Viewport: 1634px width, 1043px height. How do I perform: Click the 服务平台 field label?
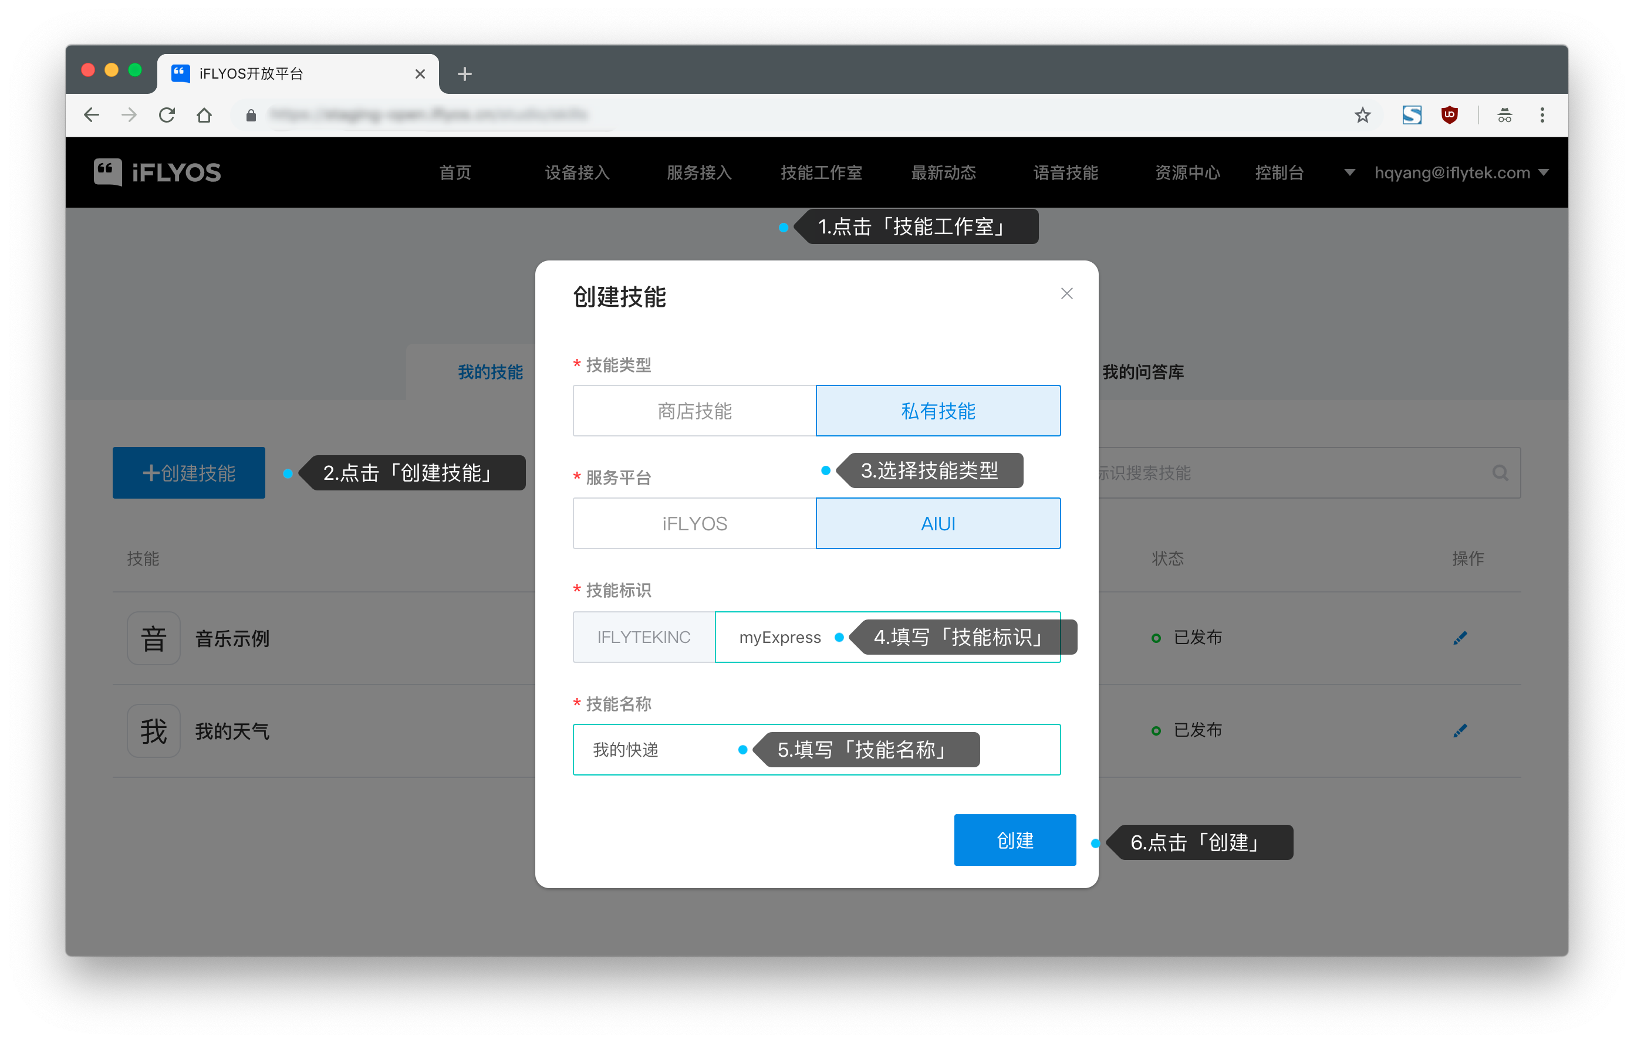[x=618, y=478]
